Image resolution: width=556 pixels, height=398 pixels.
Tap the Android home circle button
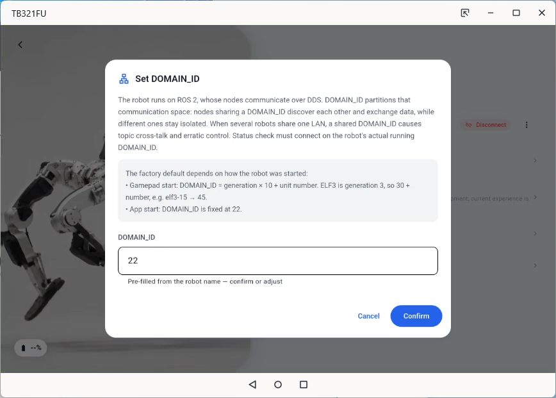[278, 385]
